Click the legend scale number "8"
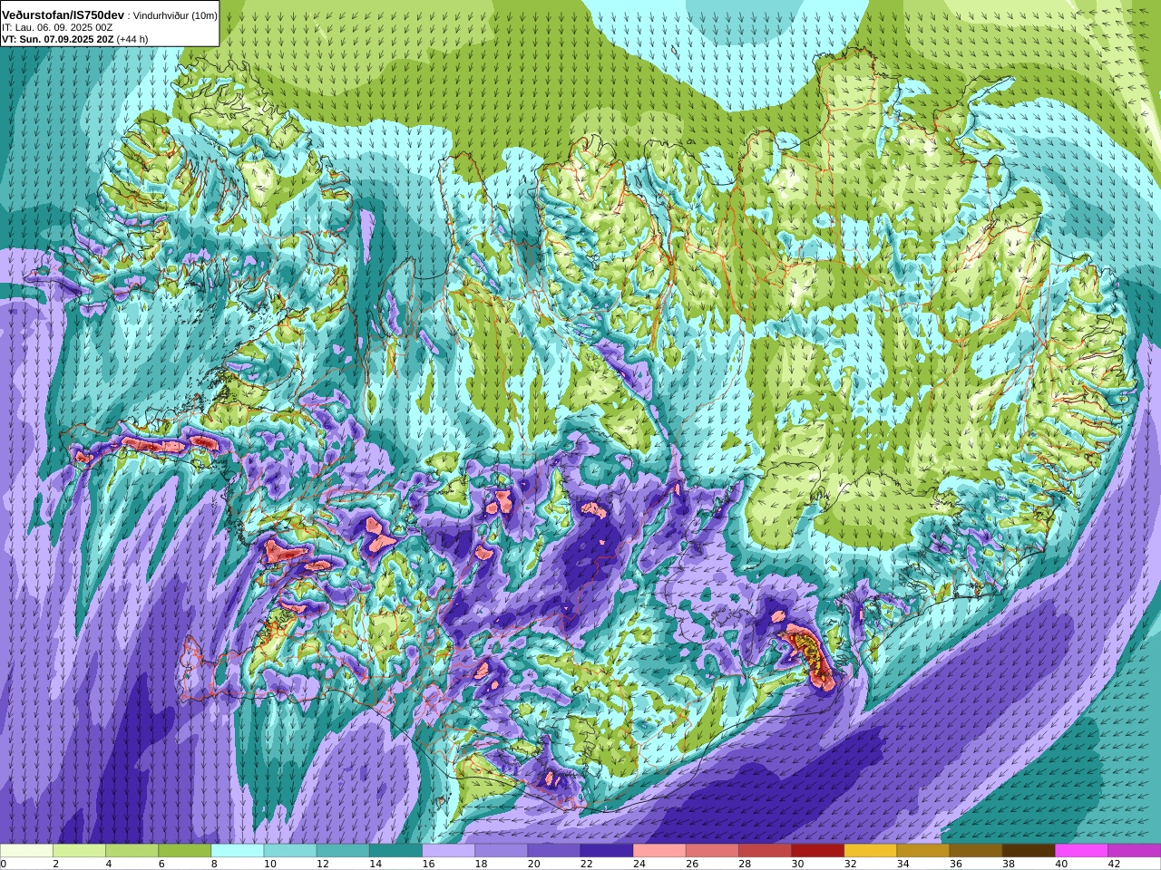This screenshot has width=1161, height=870. [214, 864]
